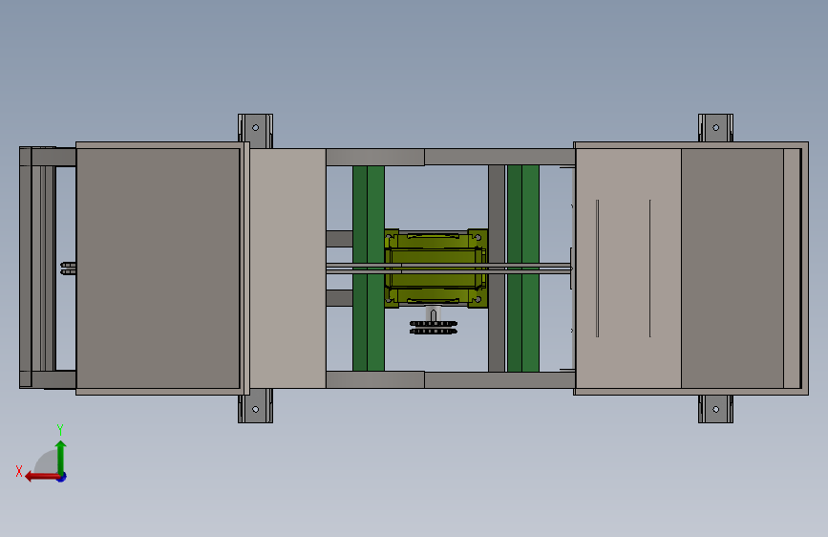Select the gray vertical beam beside right green beam
This screenshot has height=537, width=828.
[x=497, y=268]
